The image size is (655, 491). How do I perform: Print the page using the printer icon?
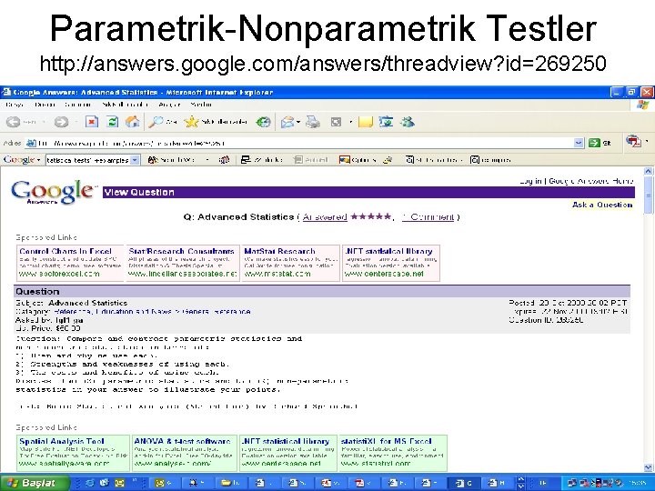tap(312, 122)
